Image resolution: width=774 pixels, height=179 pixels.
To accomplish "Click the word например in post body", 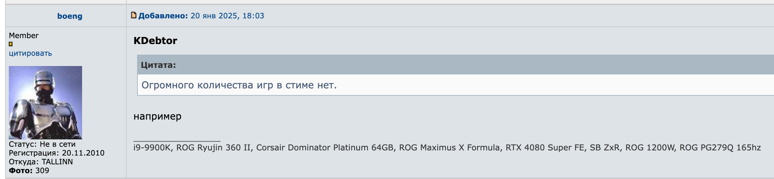I will click(157, 117).
